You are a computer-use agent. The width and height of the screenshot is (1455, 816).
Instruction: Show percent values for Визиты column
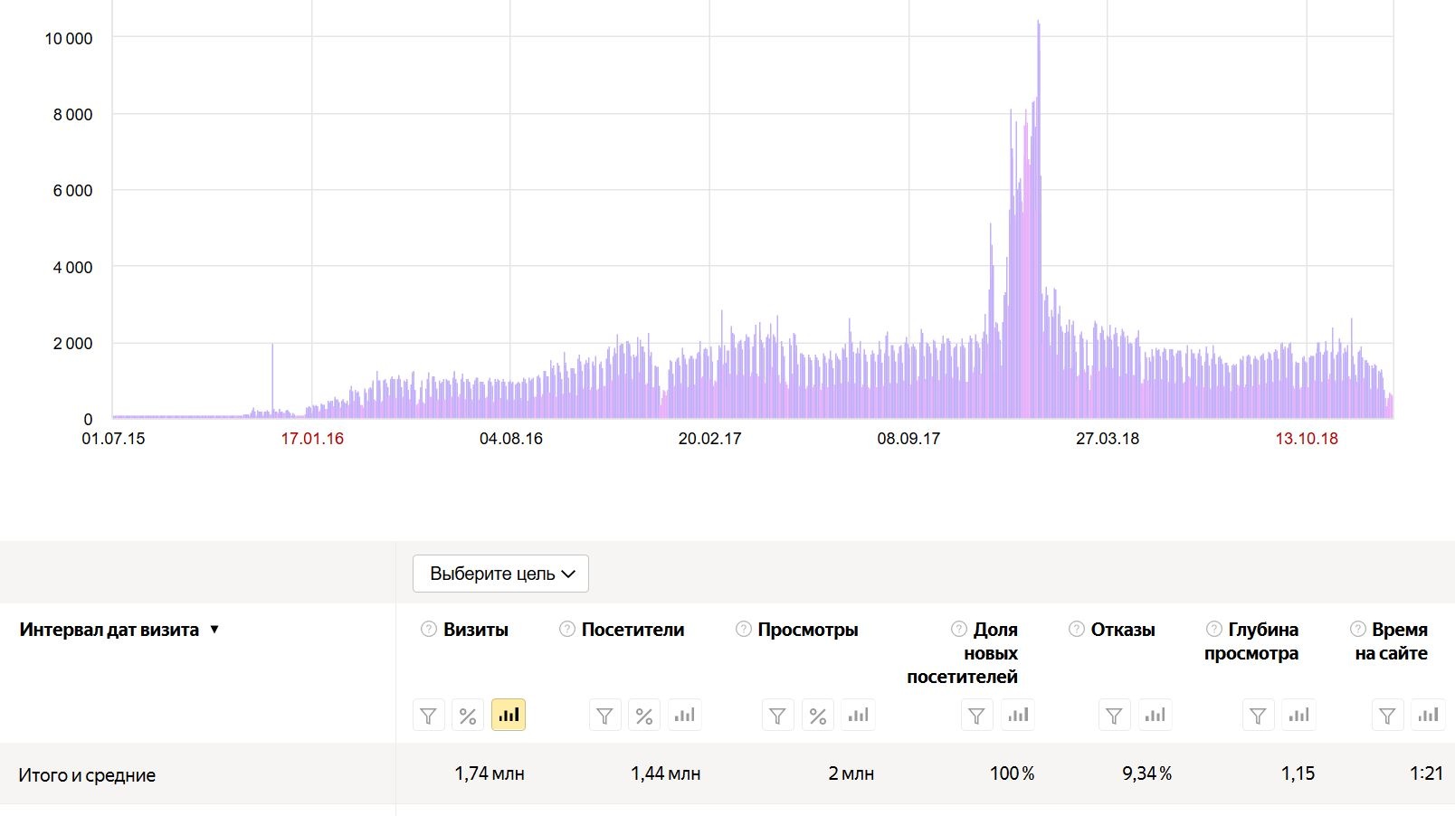click(x=468, y=716)
